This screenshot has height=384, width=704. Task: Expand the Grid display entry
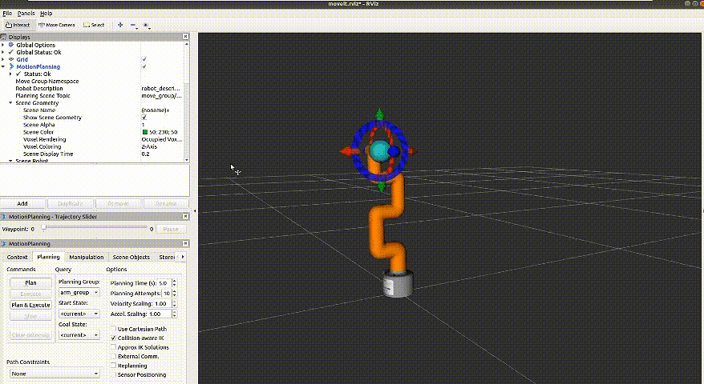[x=3, y=59]
